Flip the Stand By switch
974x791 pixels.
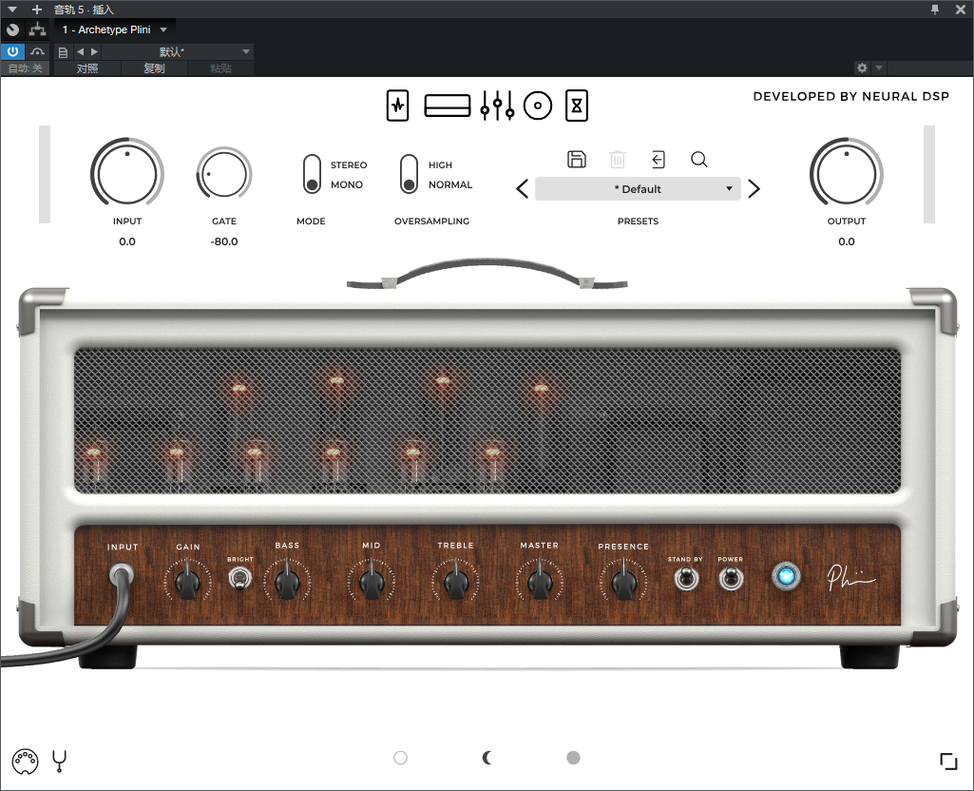[686, 579]
